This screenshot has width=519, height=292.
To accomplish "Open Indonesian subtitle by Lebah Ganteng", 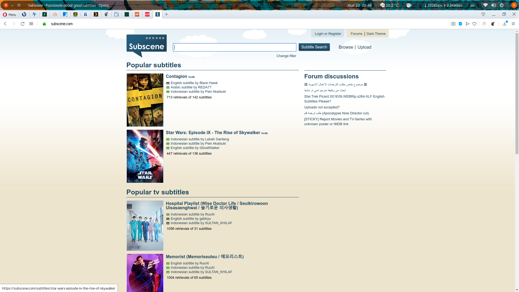I will point(200,139).
